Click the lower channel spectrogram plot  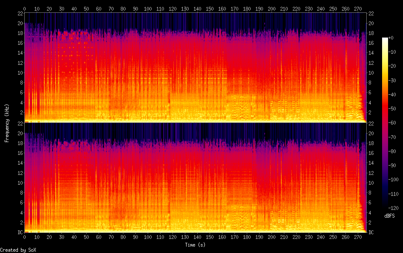[196, 177]
